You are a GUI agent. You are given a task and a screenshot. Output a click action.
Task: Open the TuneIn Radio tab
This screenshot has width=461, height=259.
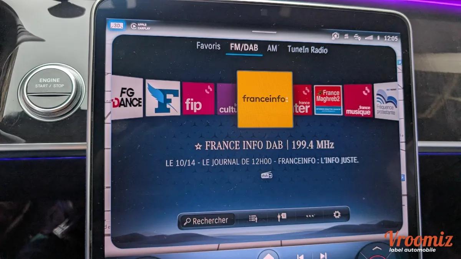click(x=307, y=49)
